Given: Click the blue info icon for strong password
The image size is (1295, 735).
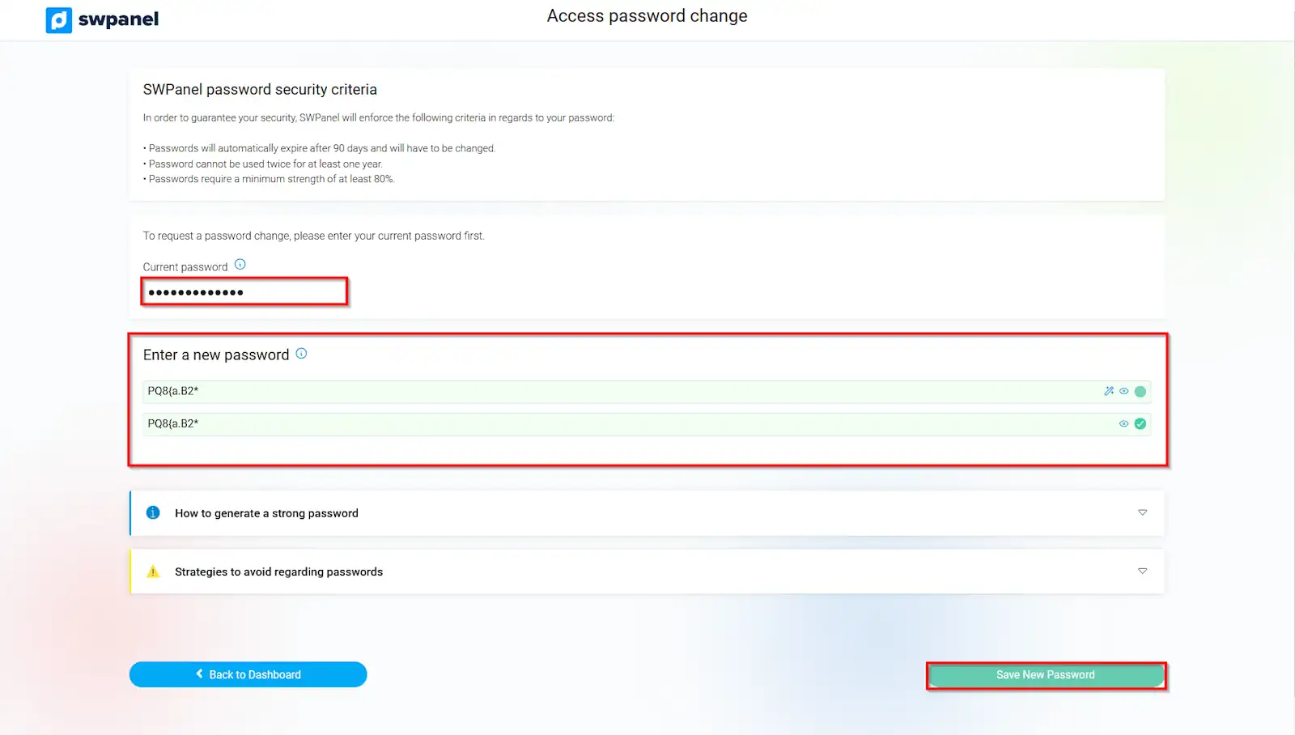Looking at the screenshot, I should [x=153, y=512].
